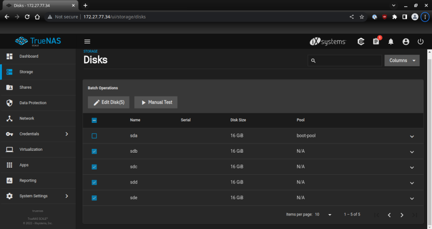
Task: Check the sda disk checkbox
Action: tap(94, 136)
